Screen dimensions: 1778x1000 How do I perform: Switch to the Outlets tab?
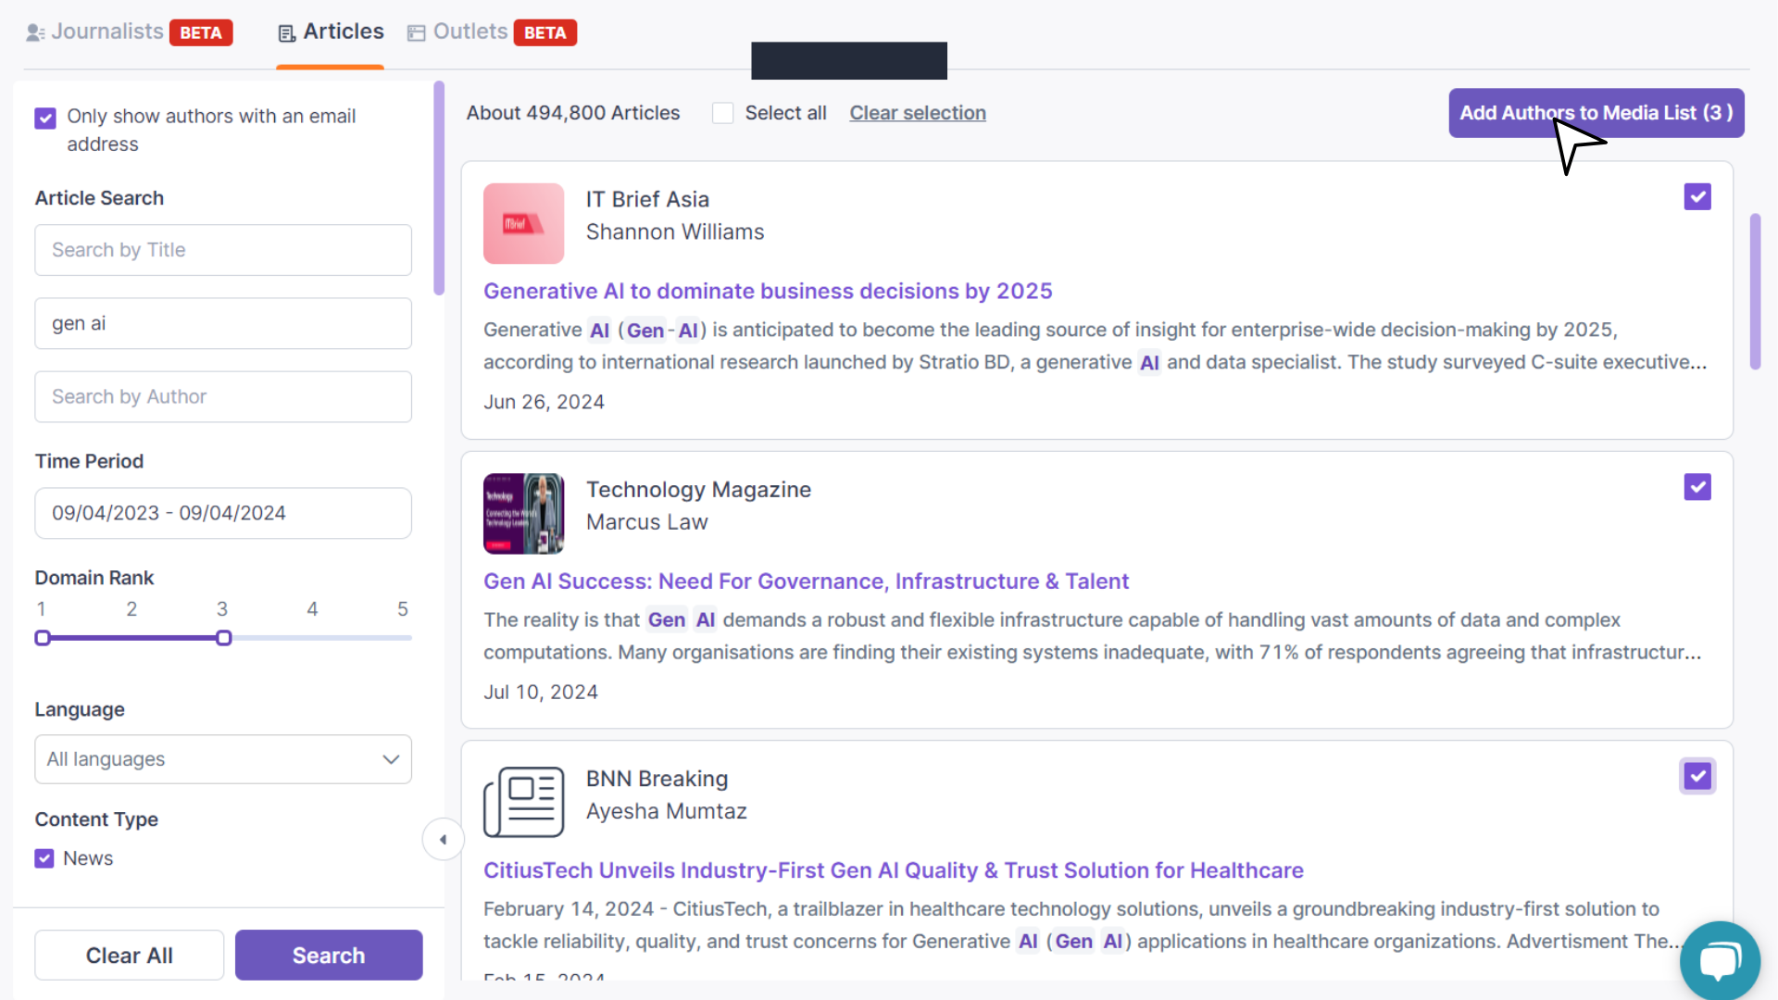click(x=458, y=32)
